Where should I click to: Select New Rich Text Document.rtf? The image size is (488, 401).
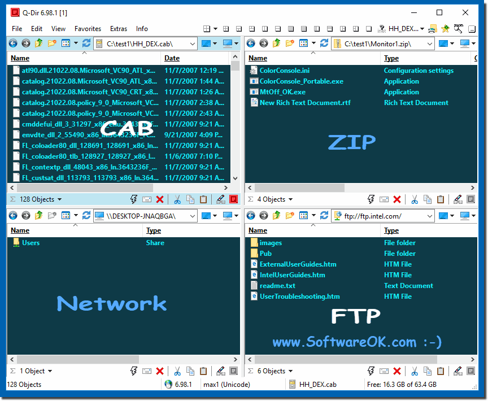tap(305, 103)
